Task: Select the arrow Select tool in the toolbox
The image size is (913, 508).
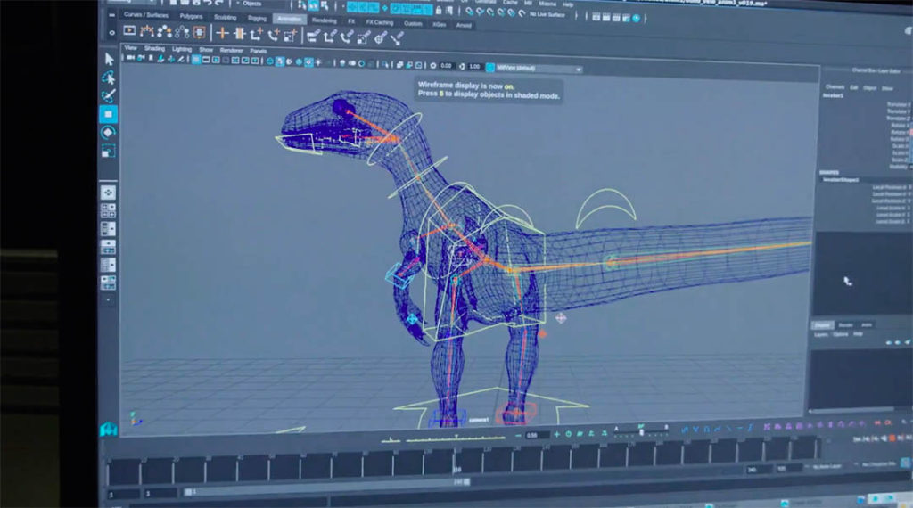Action: 109,59
